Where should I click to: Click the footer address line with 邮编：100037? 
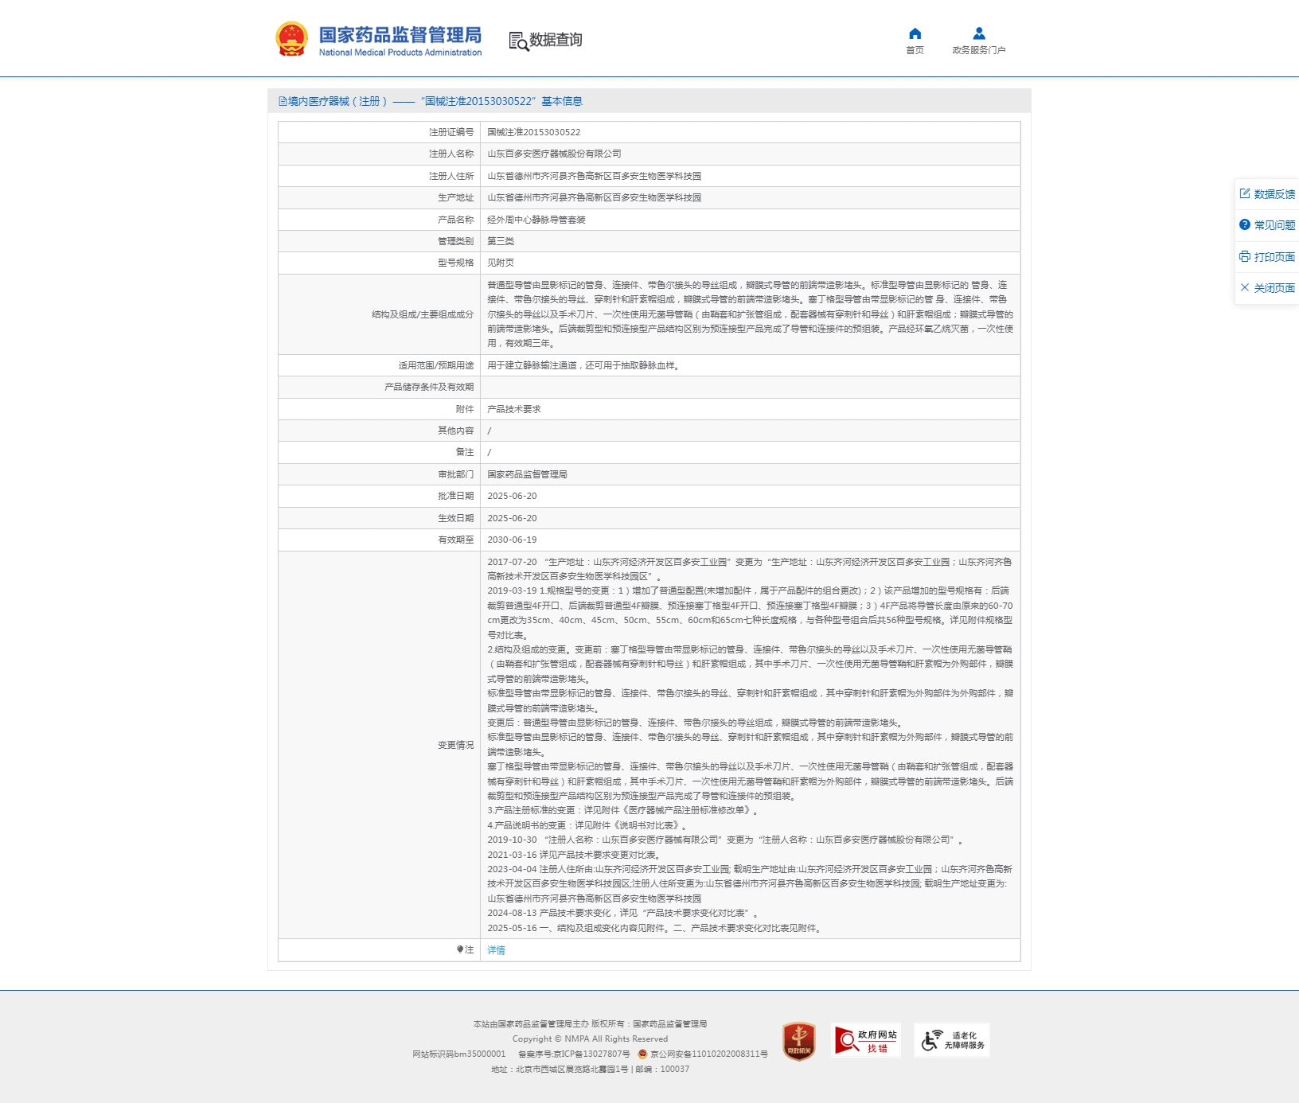point(591,1069)
